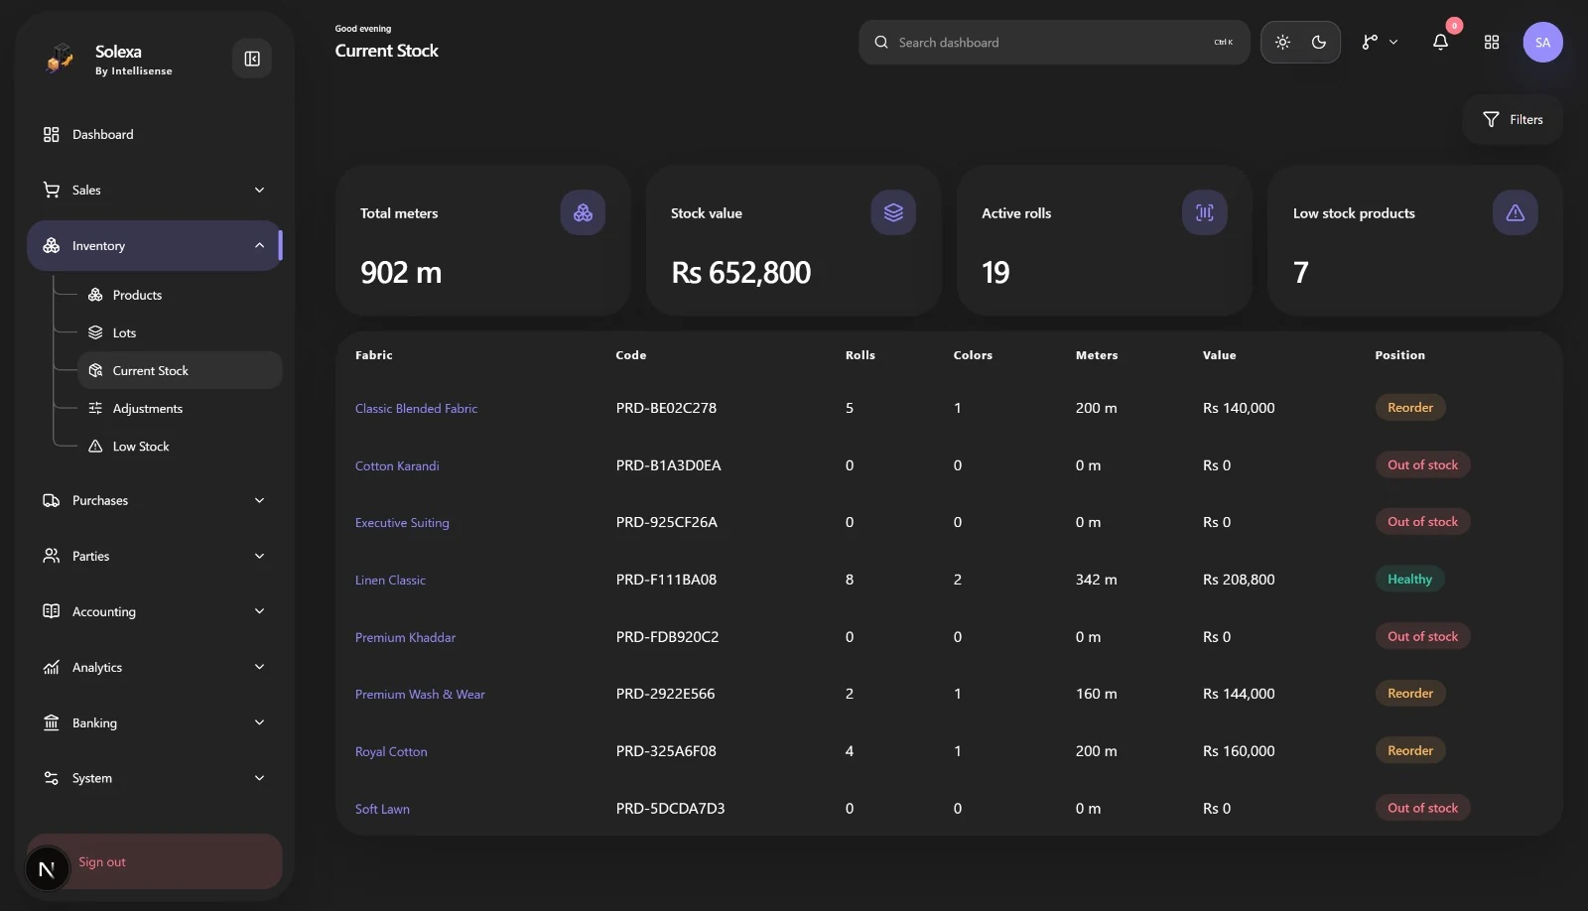Screen dimensions: 1588x911
Task: Open Adjustments submenu item
Action: pos(180,408)
